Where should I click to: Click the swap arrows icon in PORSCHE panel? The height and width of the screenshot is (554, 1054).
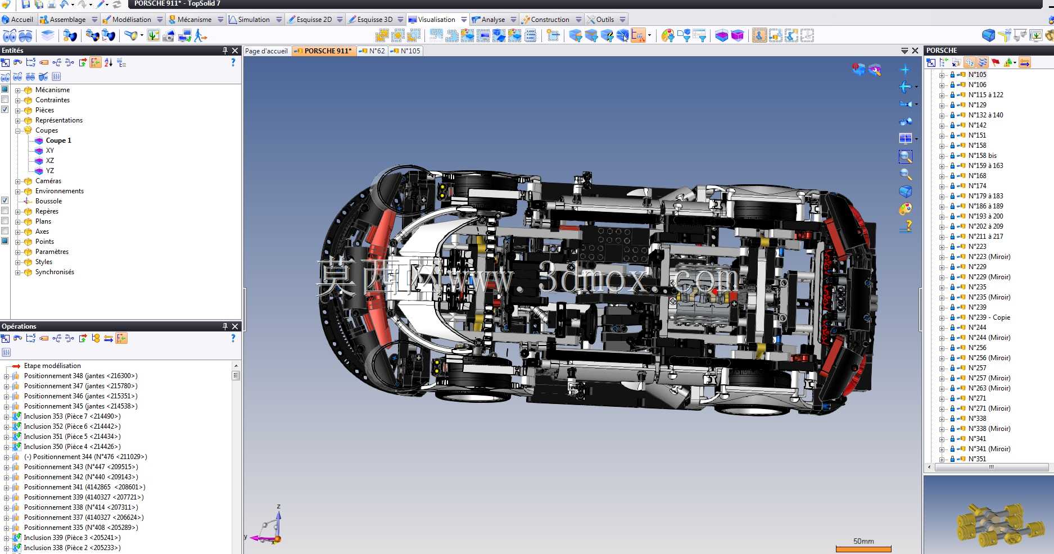point(1025,62)
